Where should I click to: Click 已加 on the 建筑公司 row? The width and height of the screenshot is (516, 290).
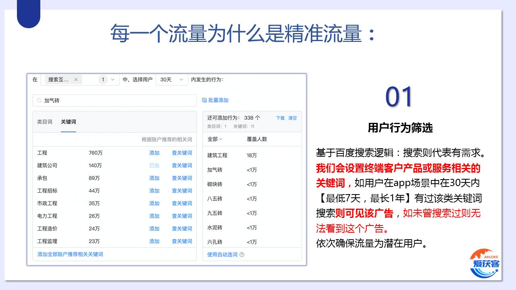point(154,165)
